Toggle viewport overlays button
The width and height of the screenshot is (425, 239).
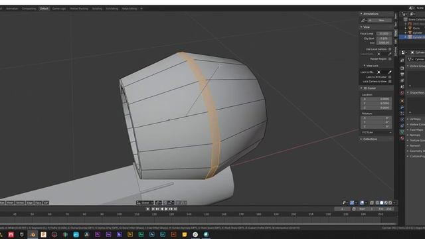click(x=362, y=202)
